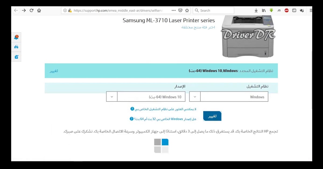Open the library bookmarks icon

coord(264,10)
